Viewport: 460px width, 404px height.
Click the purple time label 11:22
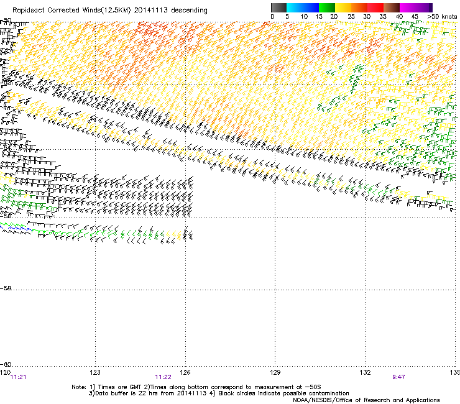pyautogui.click(x=163, y=377)
